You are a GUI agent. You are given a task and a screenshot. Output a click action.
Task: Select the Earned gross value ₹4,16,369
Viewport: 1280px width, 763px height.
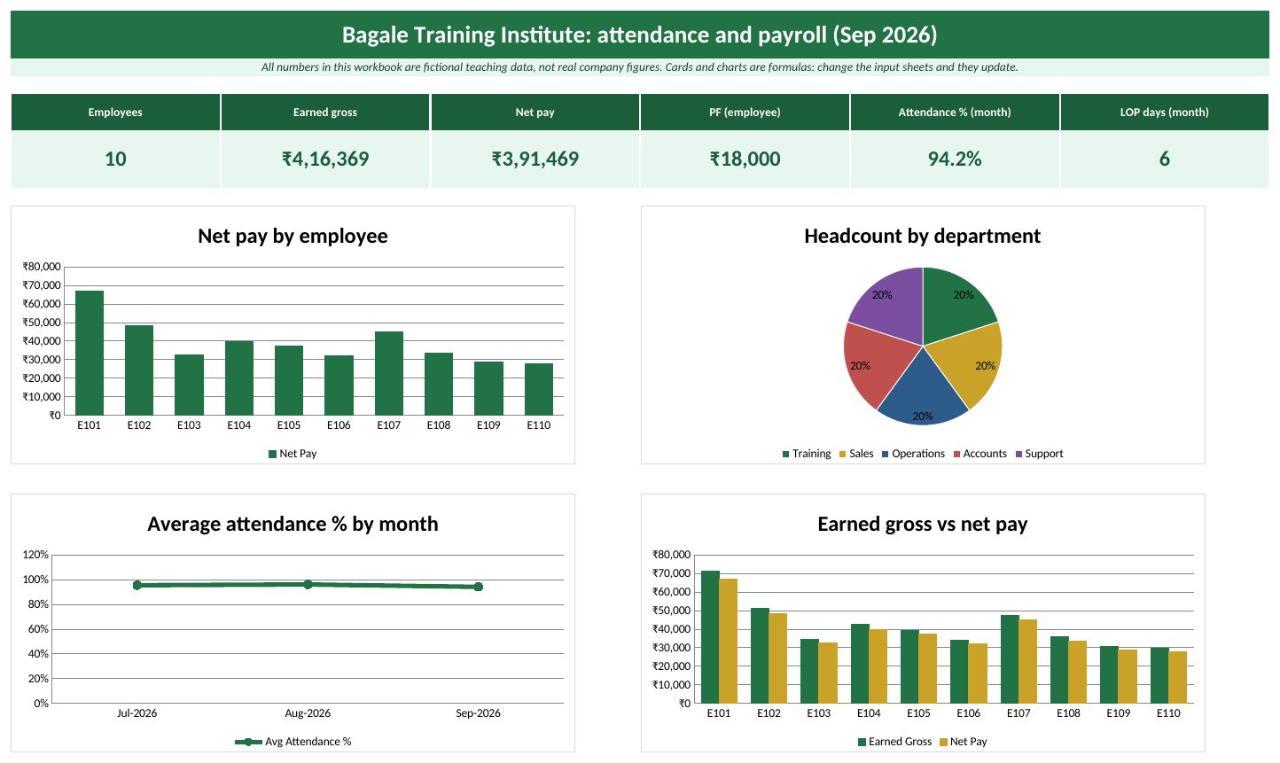coord(325,160)
